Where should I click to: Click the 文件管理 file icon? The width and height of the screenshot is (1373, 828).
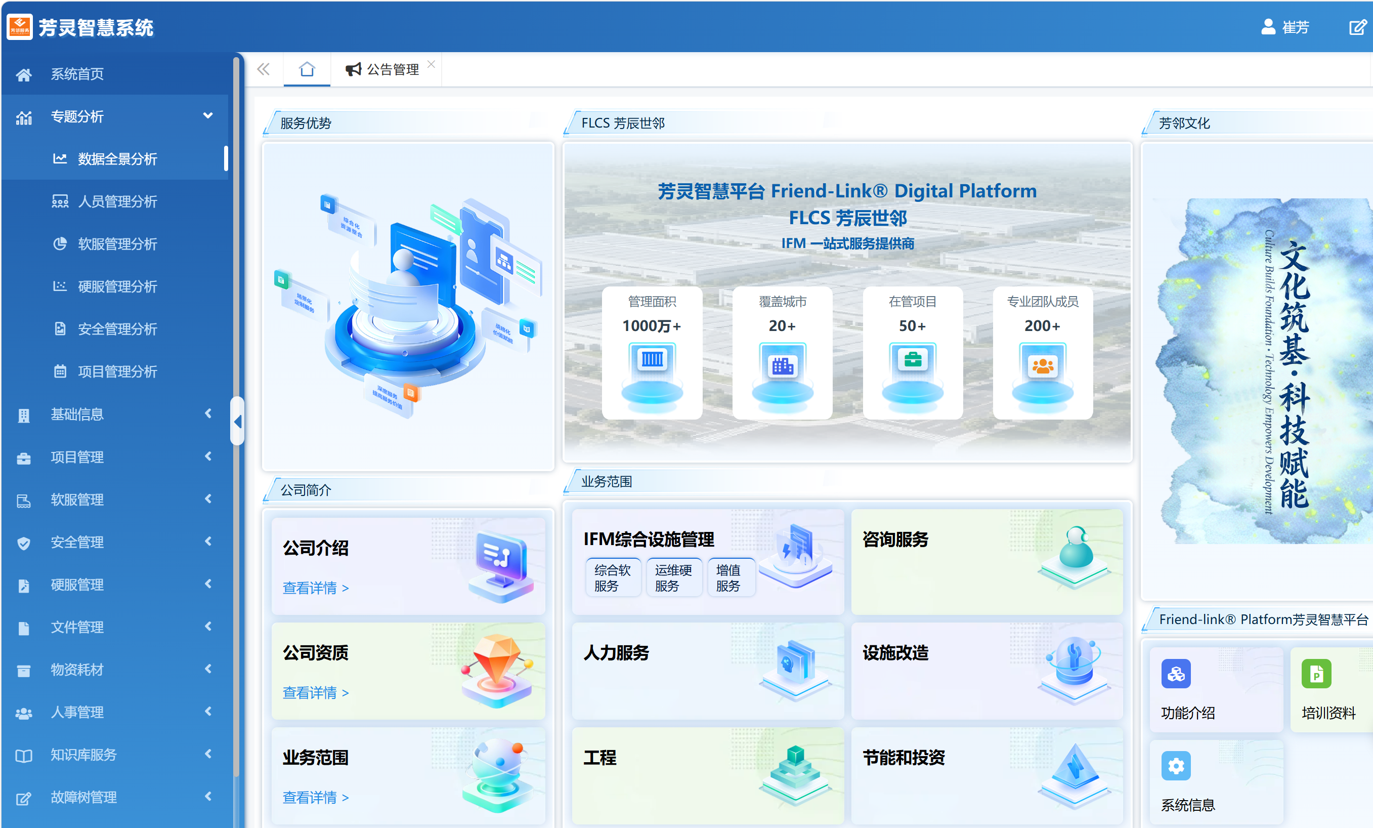pos(23,629)
